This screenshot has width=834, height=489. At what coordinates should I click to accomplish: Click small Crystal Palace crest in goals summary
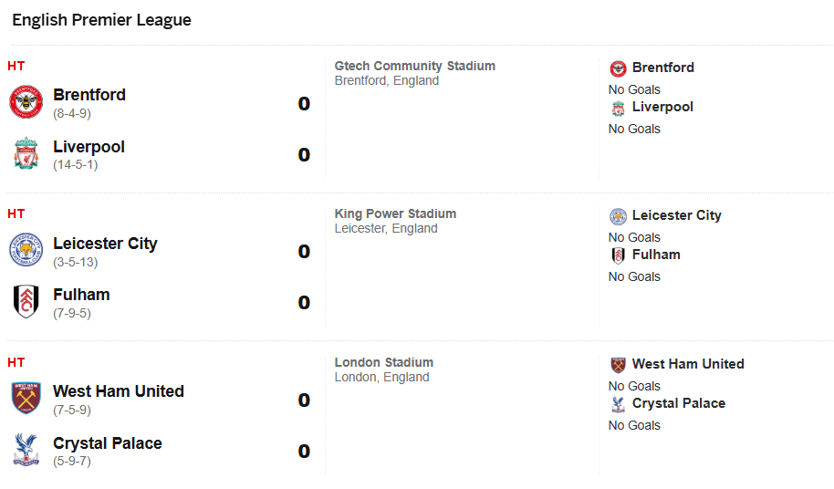(618, 404)
